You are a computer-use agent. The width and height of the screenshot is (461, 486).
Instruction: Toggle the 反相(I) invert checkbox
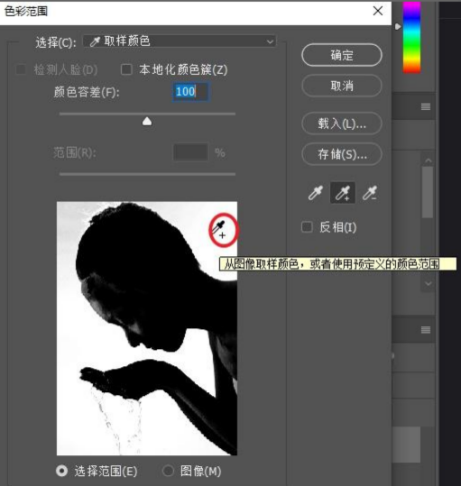click(x=307, y=227)
